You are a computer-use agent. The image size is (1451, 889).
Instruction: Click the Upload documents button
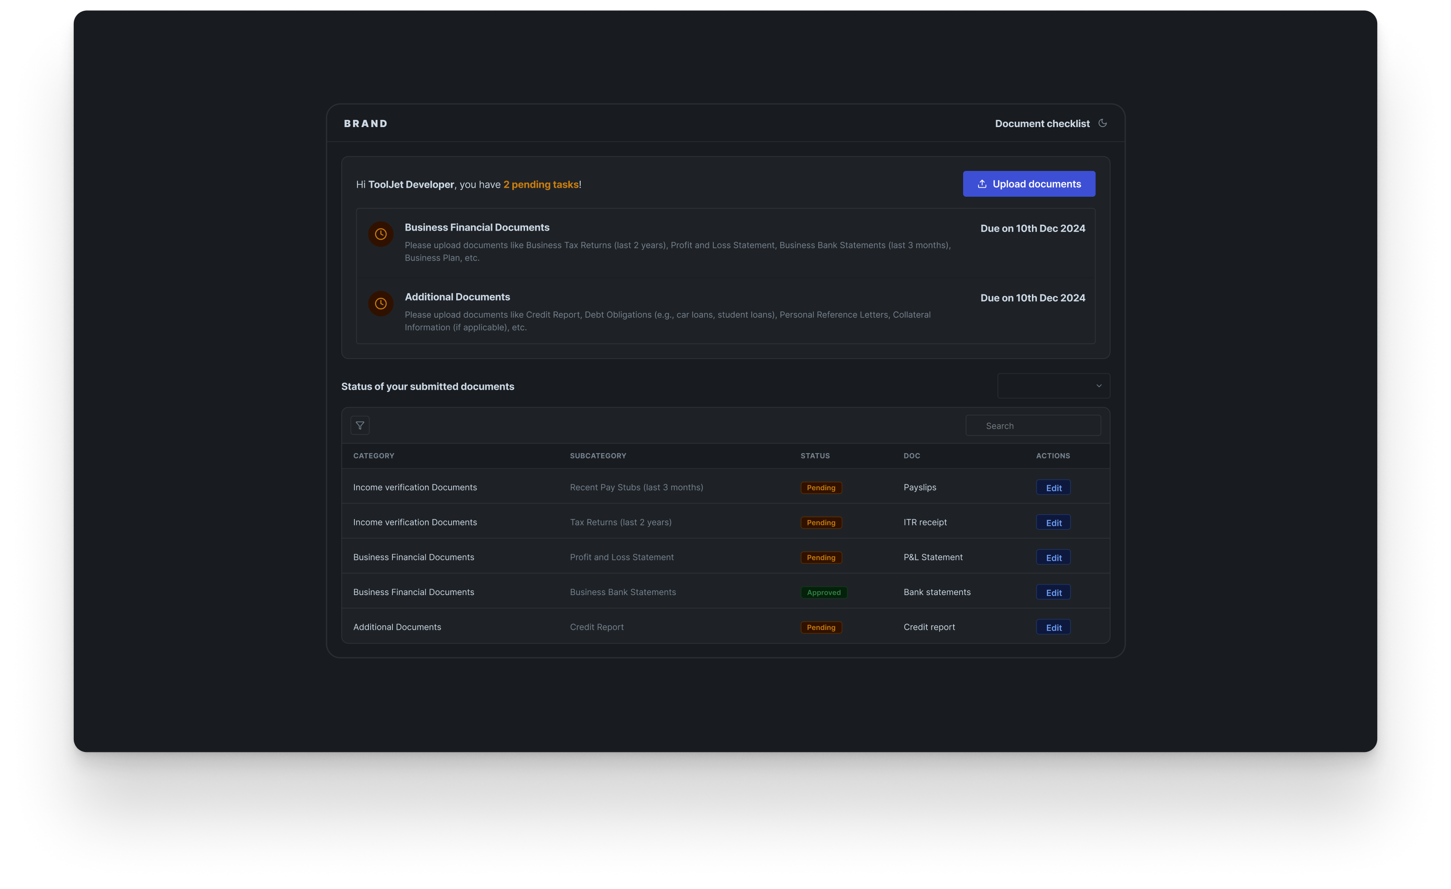[x=1029, y=184]
